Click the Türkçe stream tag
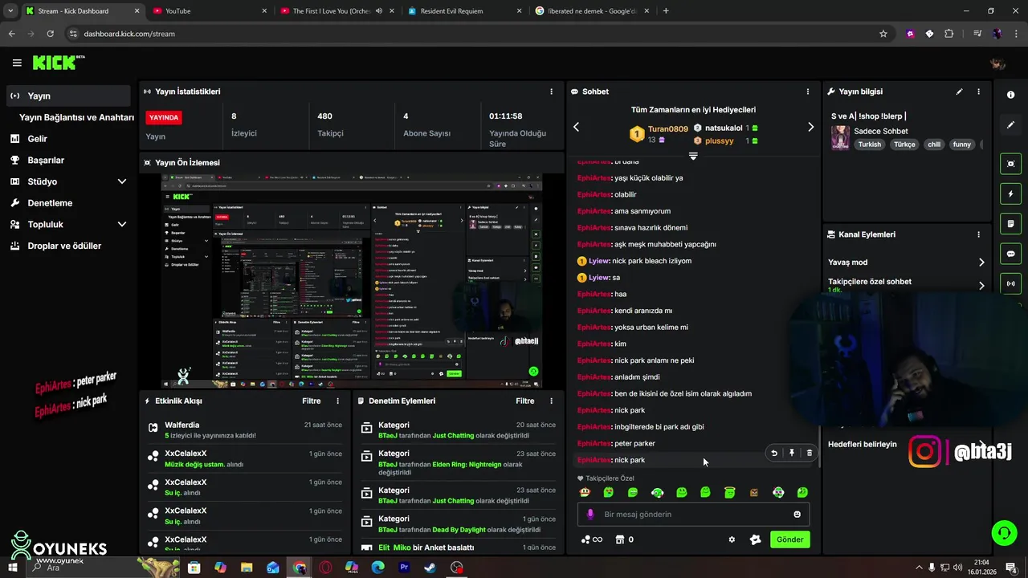This screenshot has height=578, width=1028. coord(904,144)
